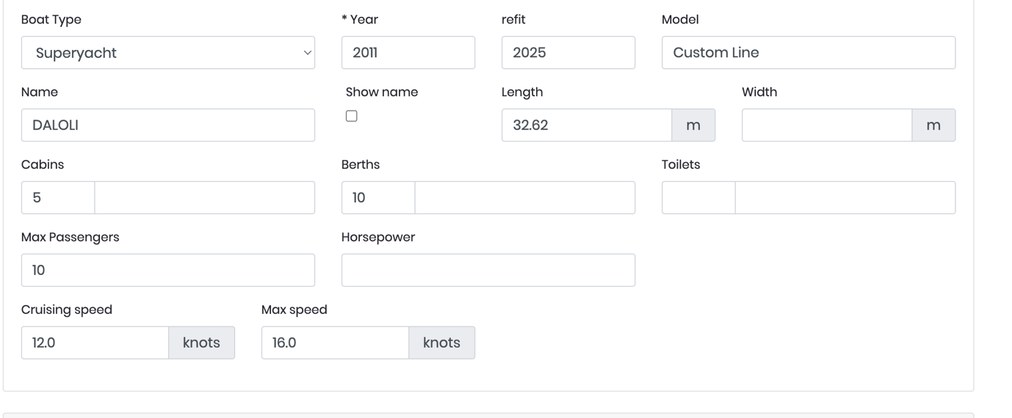This screenshot has height=418, width=1012.
Task: Click the Max Passengers input
Action: pyautogui.click(x=167, y=271)
